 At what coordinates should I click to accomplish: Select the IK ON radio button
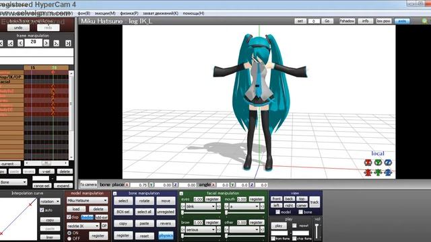[x=69, y=233]
